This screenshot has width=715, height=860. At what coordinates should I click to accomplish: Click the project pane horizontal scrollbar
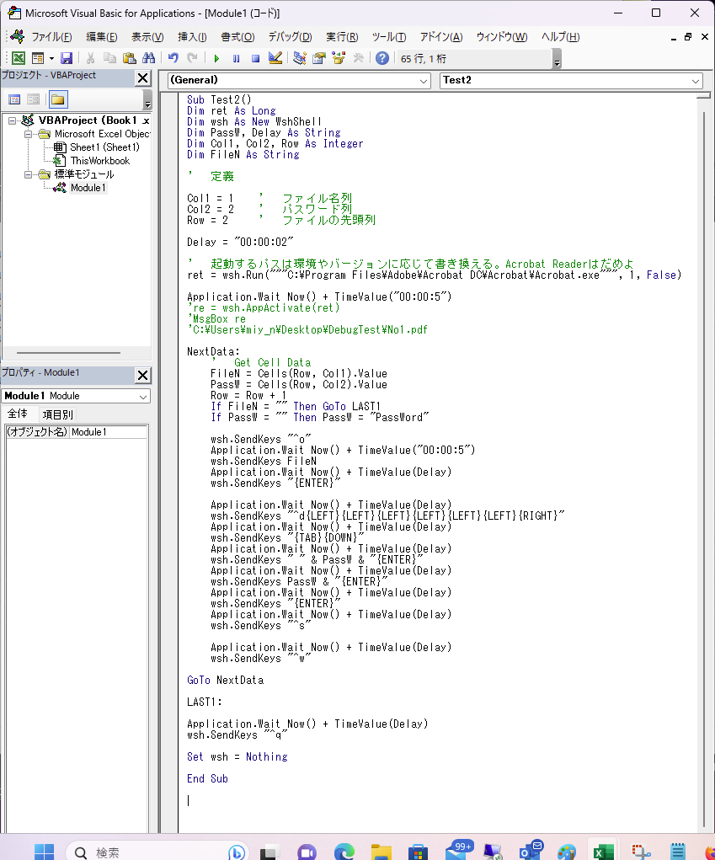click(68, 353)
